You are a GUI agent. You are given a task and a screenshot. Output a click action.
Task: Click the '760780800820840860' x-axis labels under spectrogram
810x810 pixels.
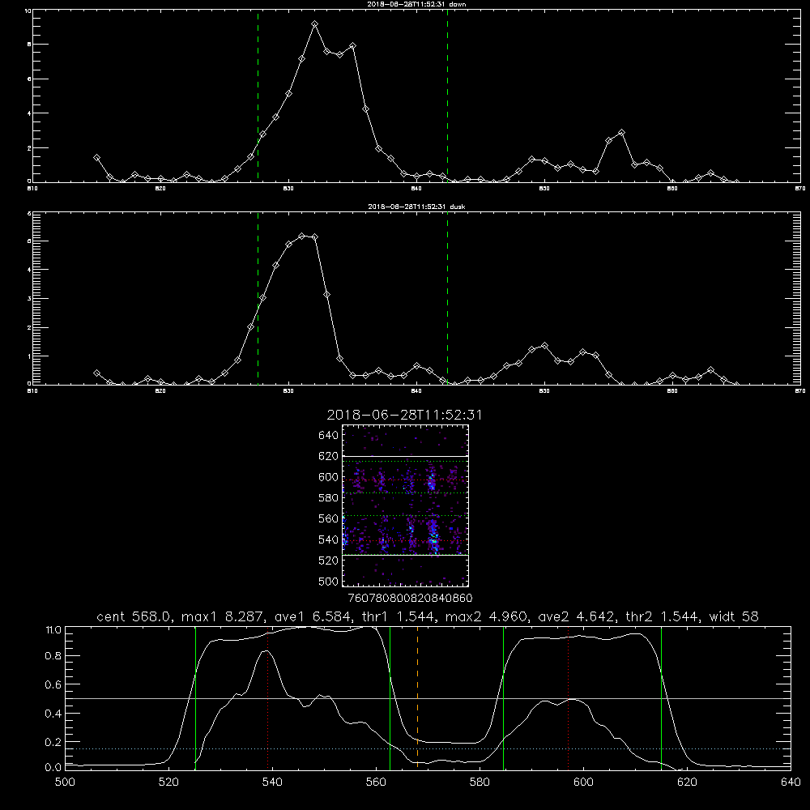point(410,599)
